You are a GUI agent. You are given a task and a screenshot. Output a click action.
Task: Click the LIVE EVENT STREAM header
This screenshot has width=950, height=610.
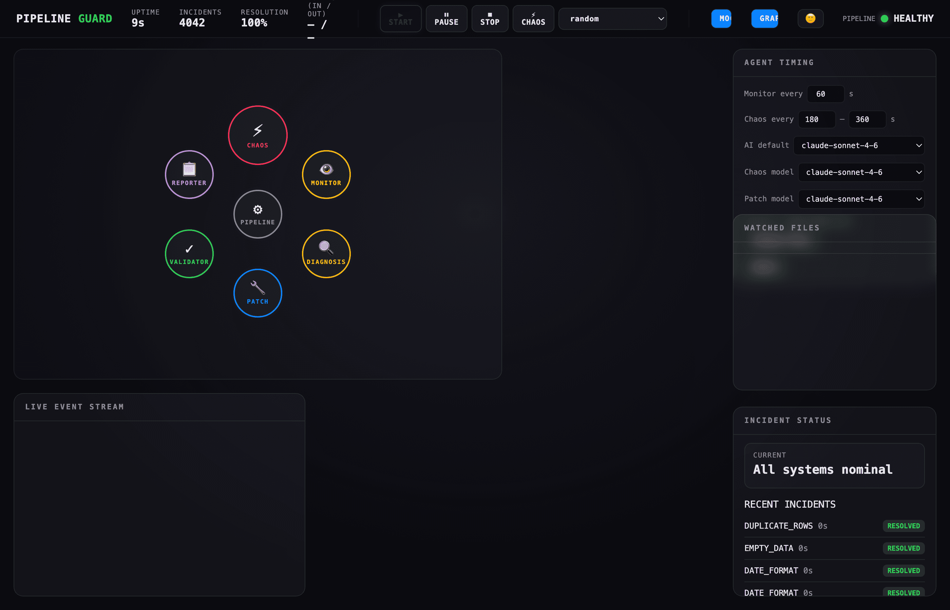tap(159, 407)
